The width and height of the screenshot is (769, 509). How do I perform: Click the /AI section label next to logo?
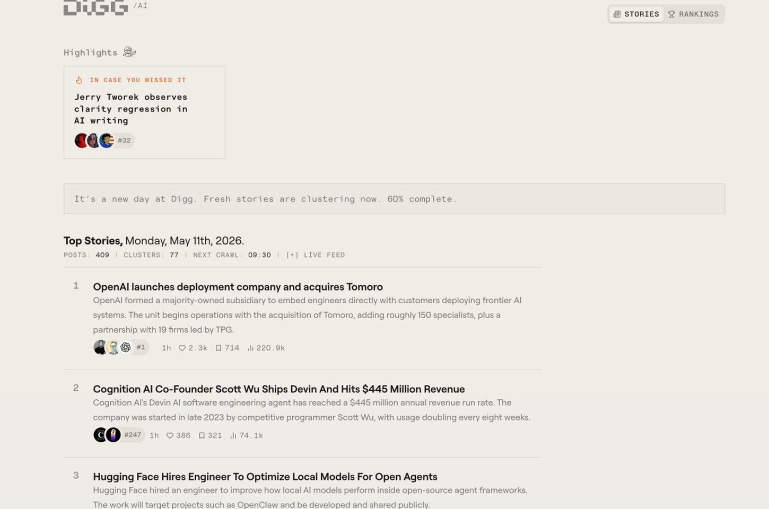coord(141,5)
